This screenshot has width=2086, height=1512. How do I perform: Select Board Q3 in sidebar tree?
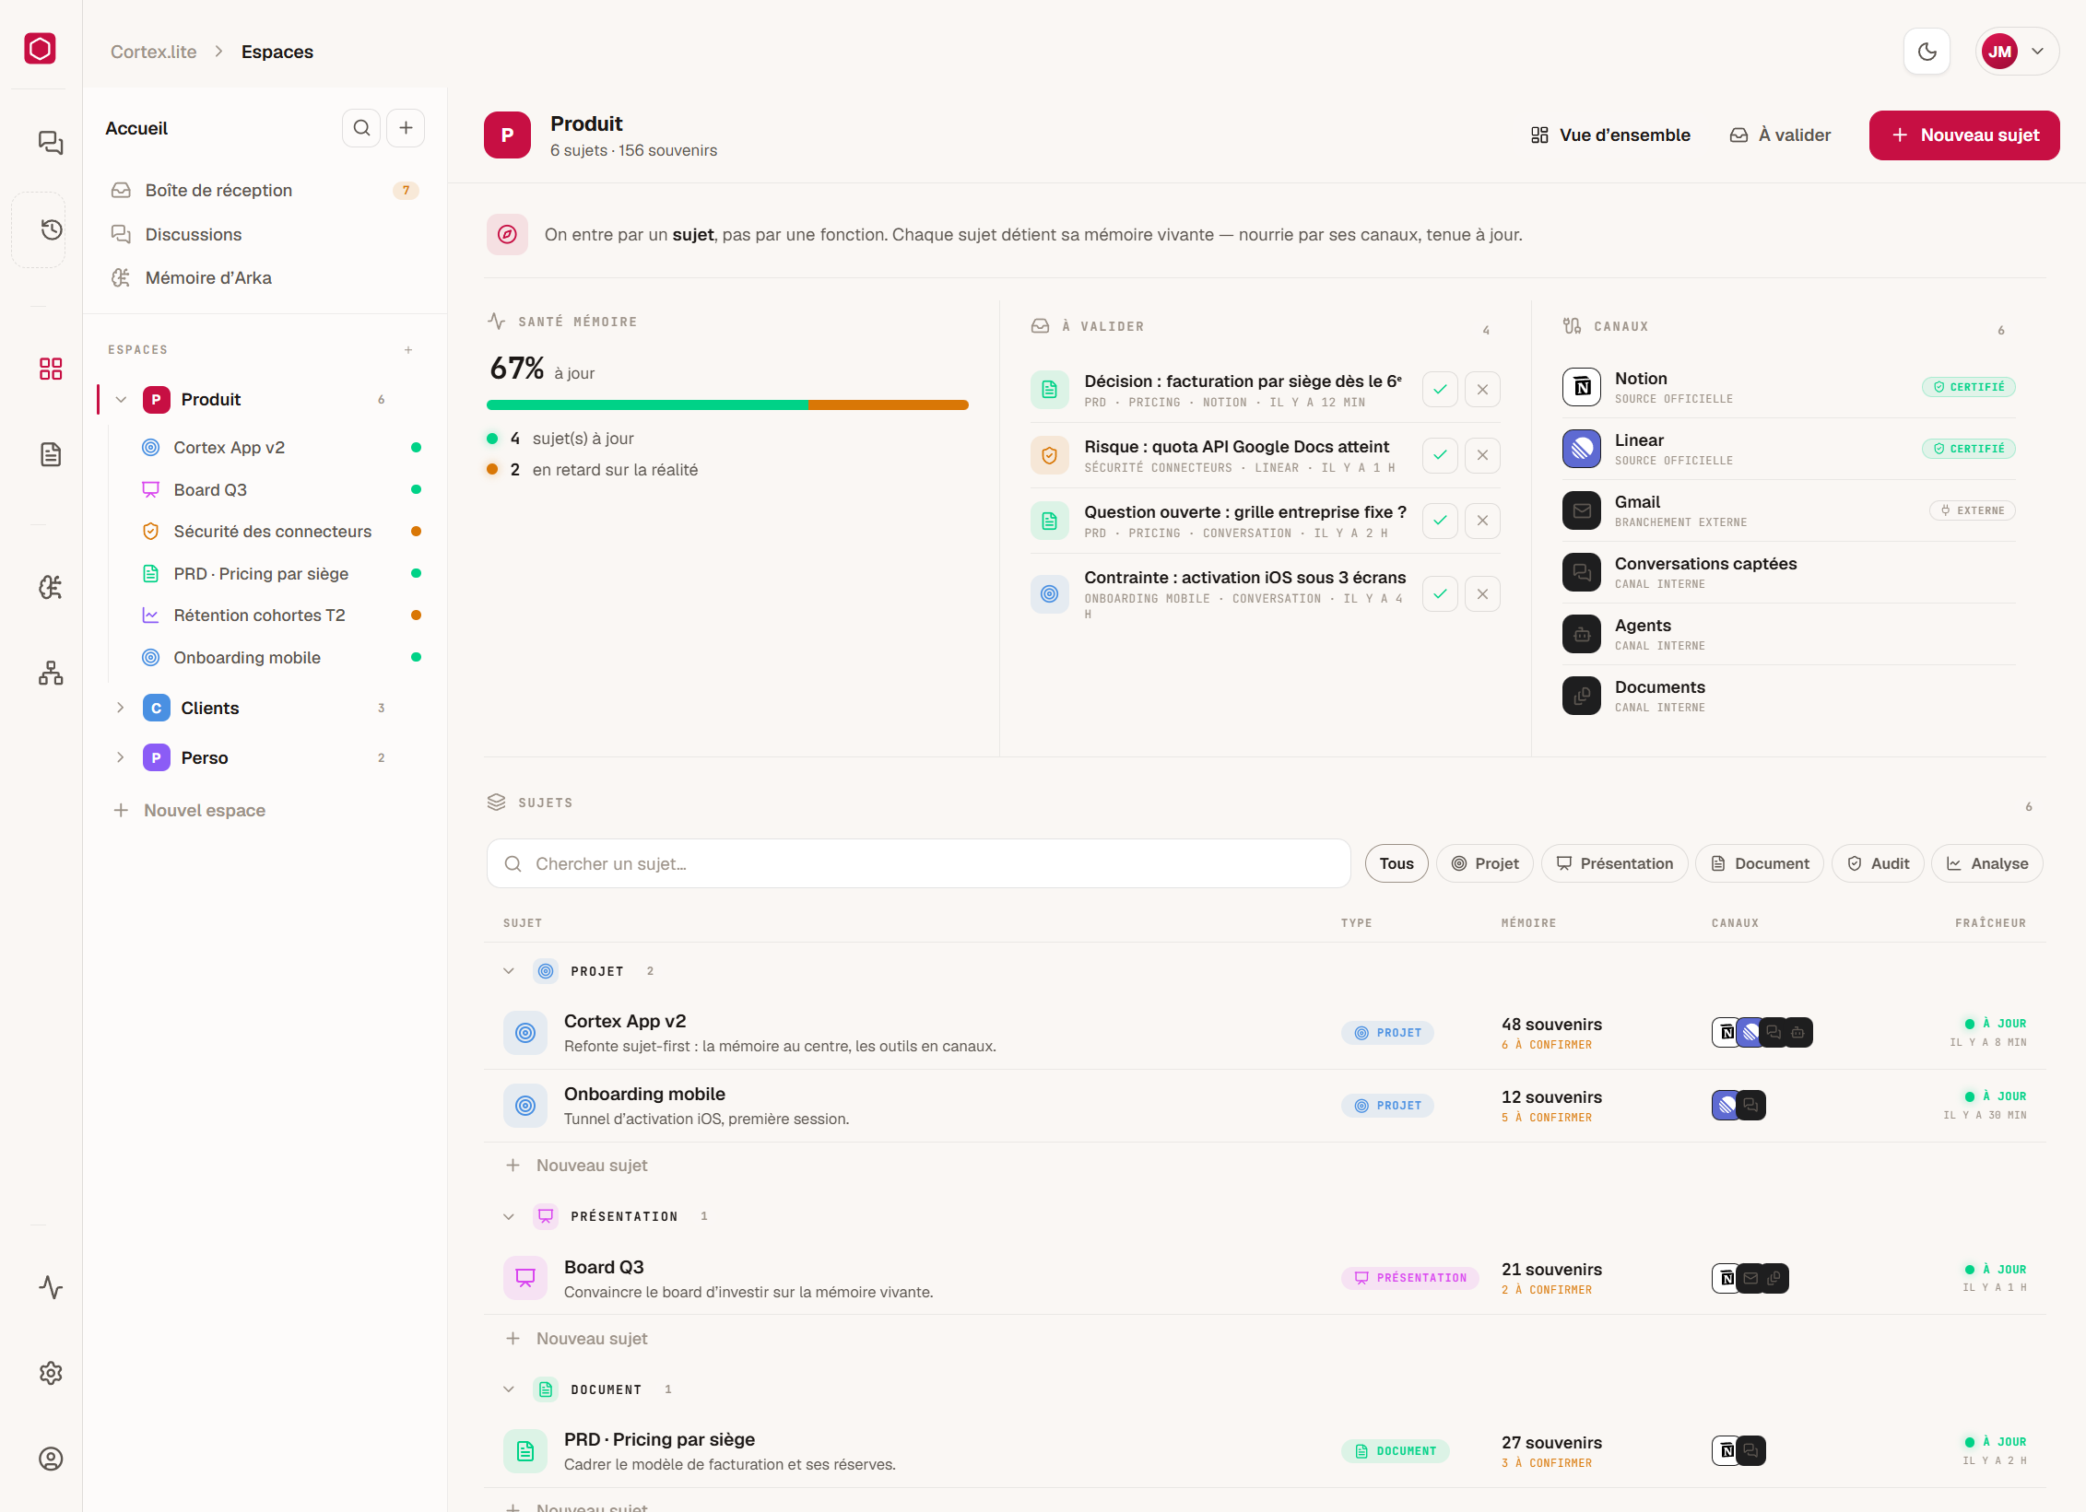[280, 489]
